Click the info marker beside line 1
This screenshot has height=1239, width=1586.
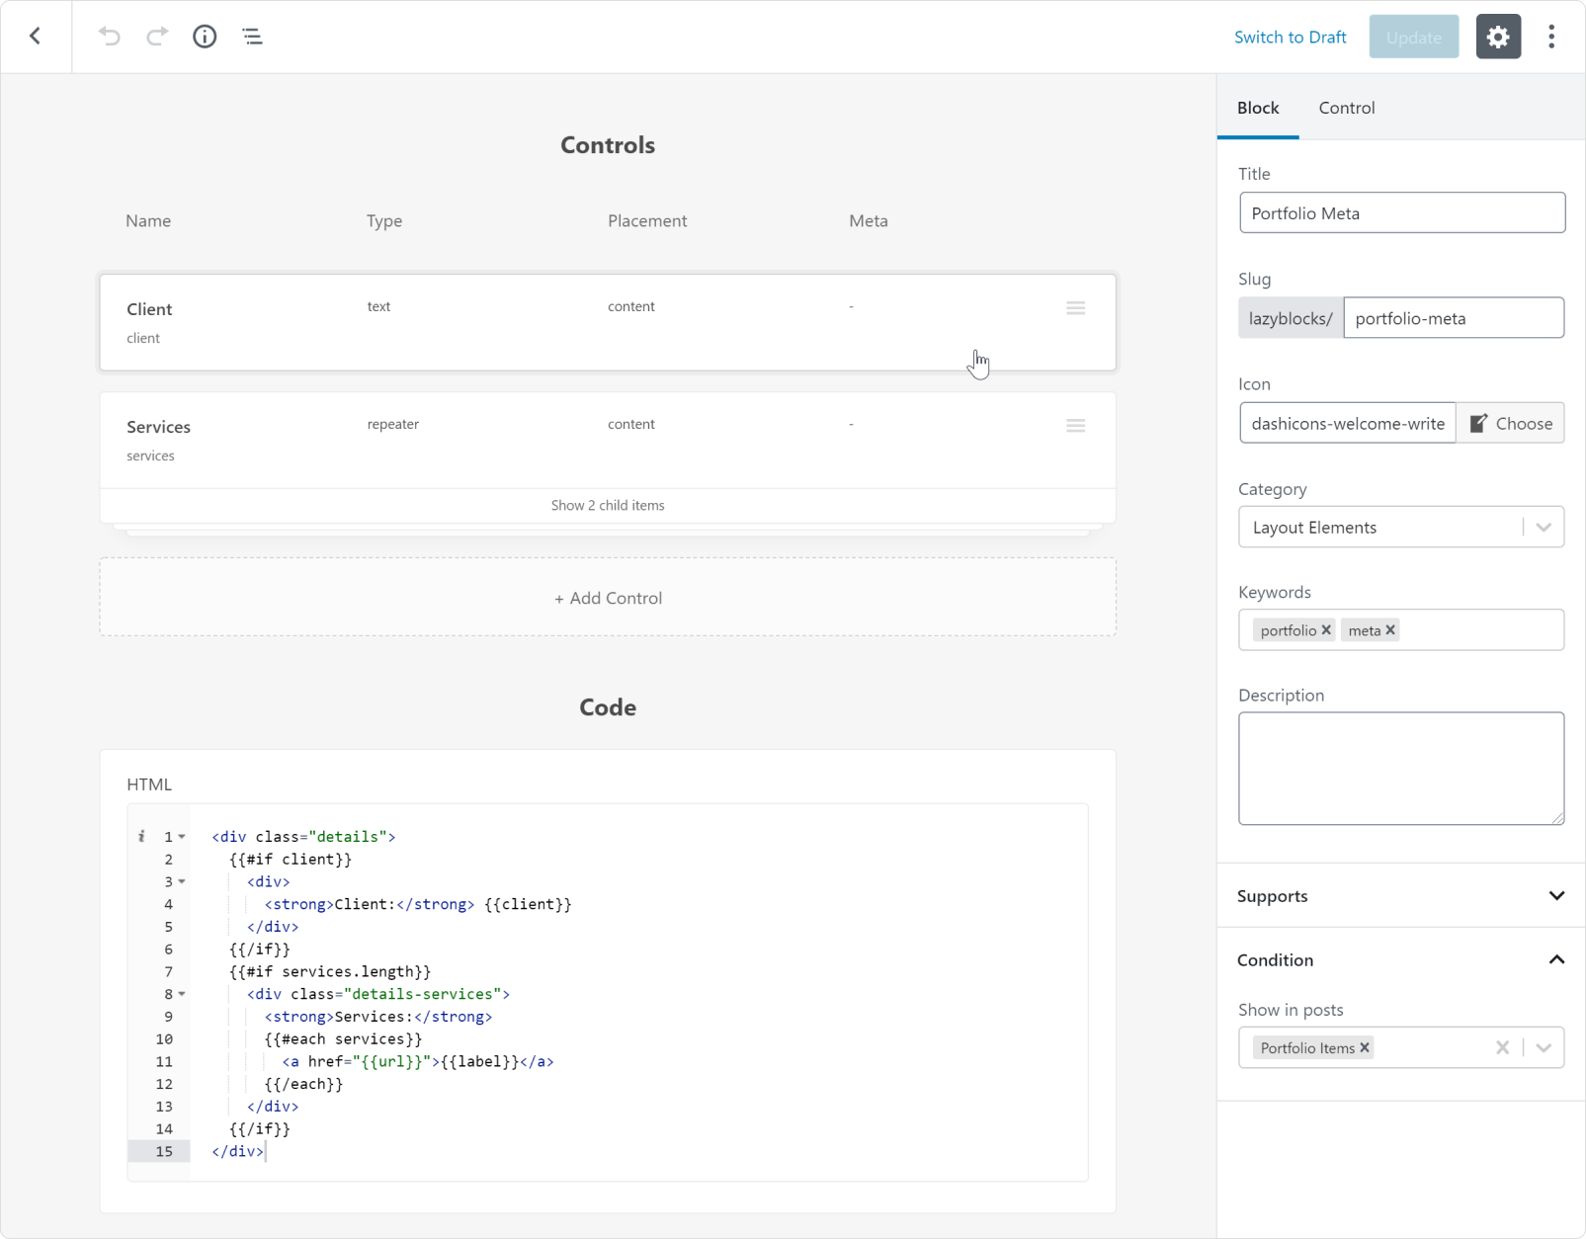click(141, 837)
